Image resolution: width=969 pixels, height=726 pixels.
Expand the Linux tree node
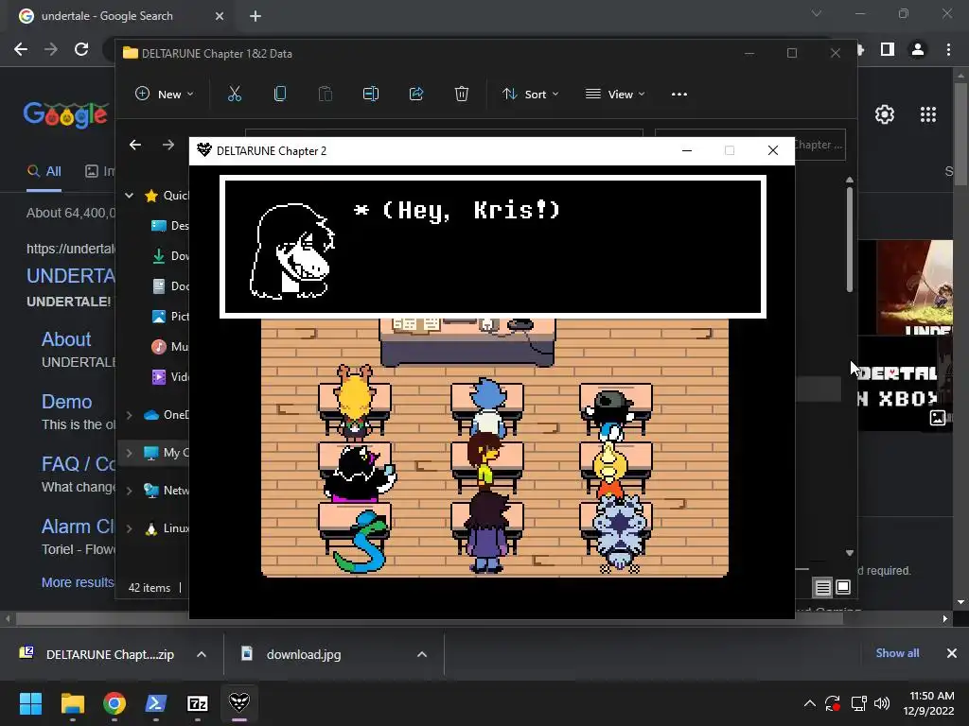click(129, 528)
